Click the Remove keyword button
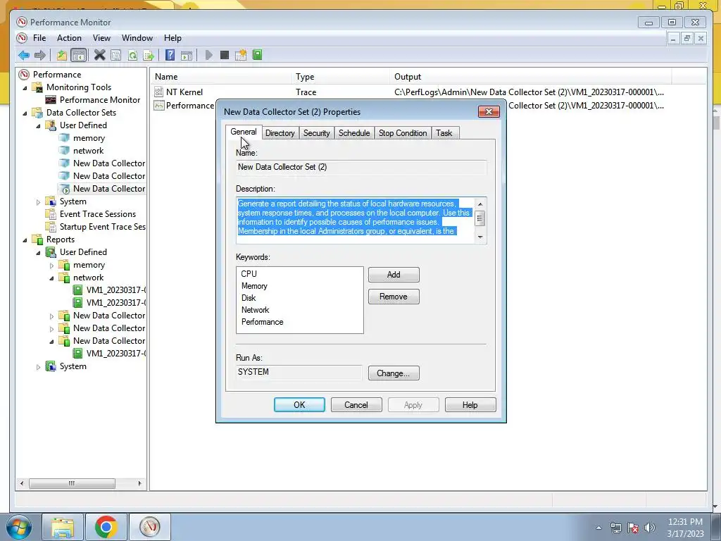The width and height of the screenshot is (721, 541). (394, 297)
